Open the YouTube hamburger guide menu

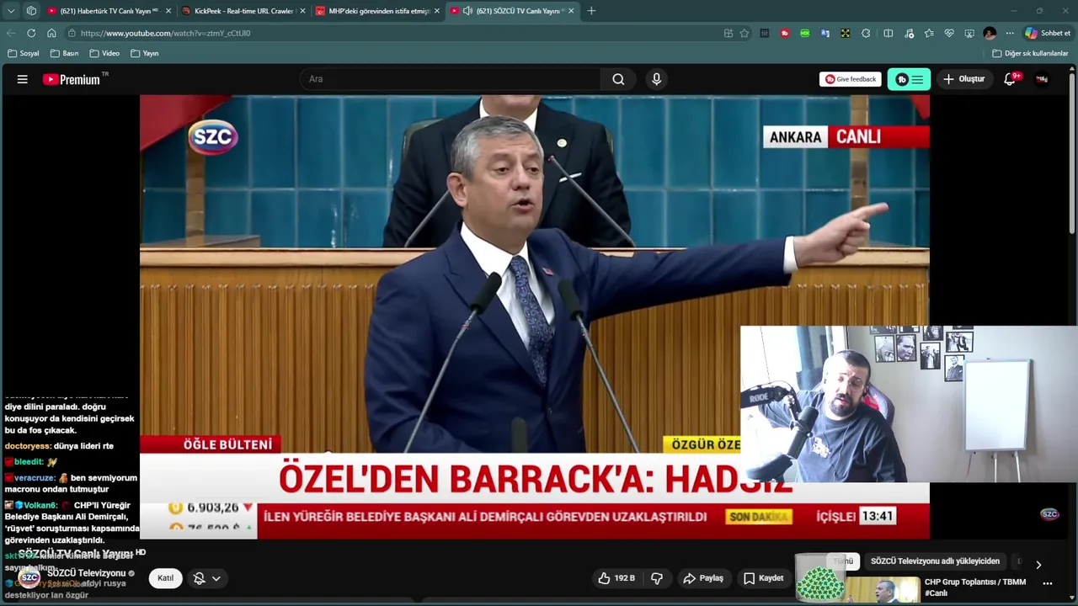pos(23,79)
